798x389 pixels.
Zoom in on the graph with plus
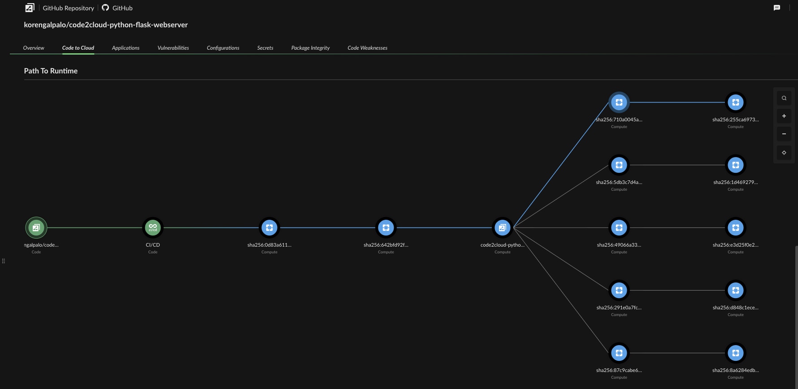(x=784, y=116)
